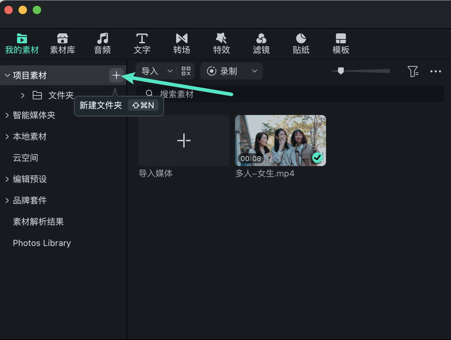
Task: Open the 录制 dropdown arrow
Action: [x=255, y=71]
